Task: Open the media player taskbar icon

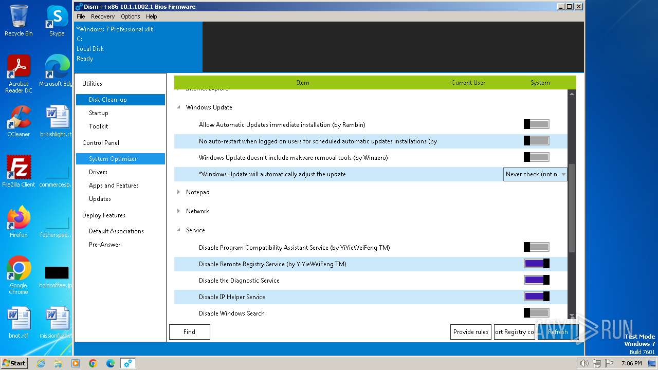Action: point(76,363)
